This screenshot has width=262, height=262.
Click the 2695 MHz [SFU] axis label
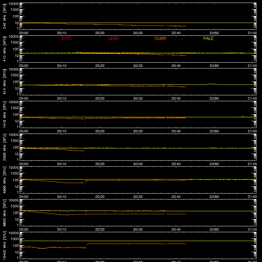[x=5, y=147]
